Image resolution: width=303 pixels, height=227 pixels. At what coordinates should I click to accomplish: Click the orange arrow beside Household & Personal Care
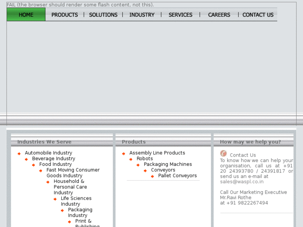(48, 182)
